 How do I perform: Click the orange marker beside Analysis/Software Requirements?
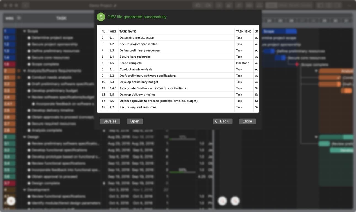click(19, 71)
